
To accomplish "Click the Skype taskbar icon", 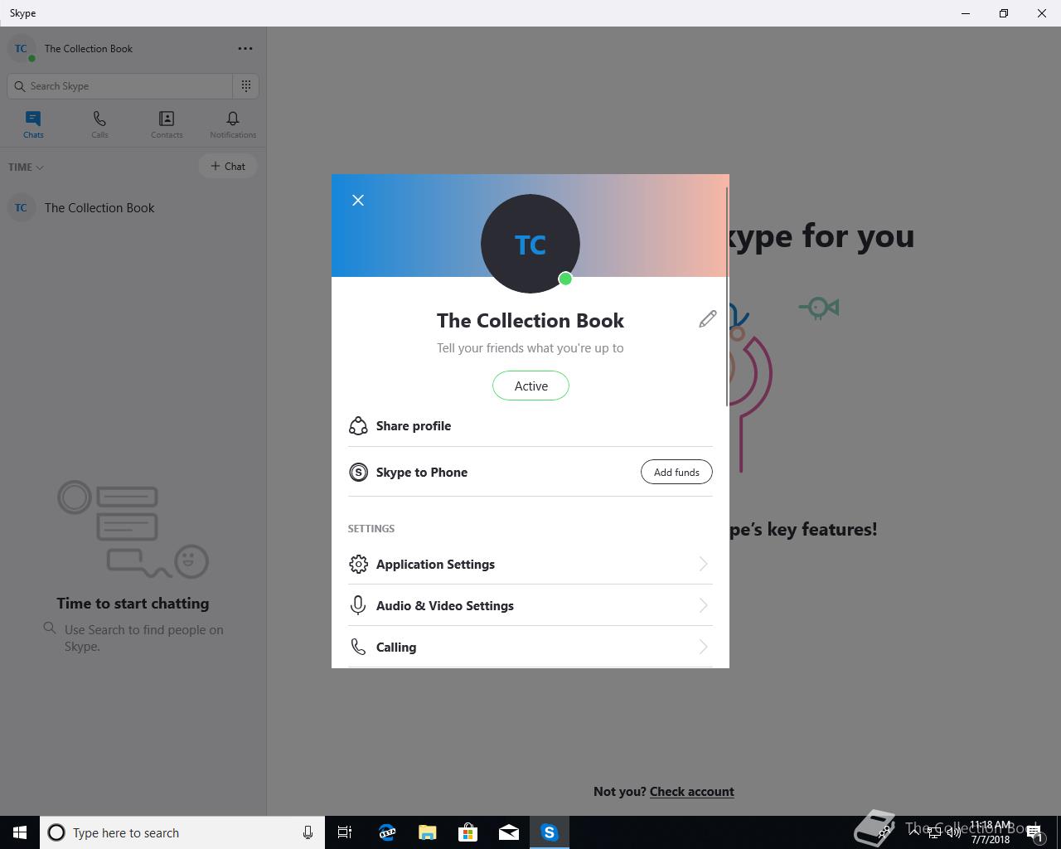I will [550, 832].
